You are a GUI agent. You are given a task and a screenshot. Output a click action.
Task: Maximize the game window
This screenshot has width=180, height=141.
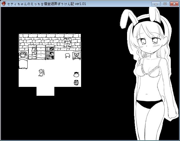click(x=165, y=4)
